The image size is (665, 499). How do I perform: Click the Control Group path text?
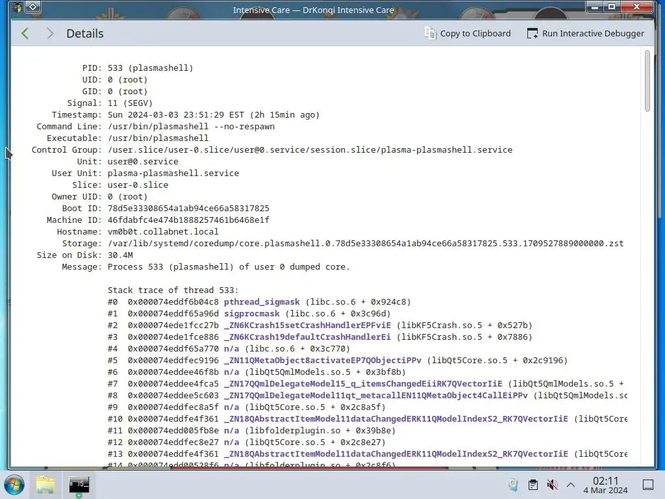point(310,150)
